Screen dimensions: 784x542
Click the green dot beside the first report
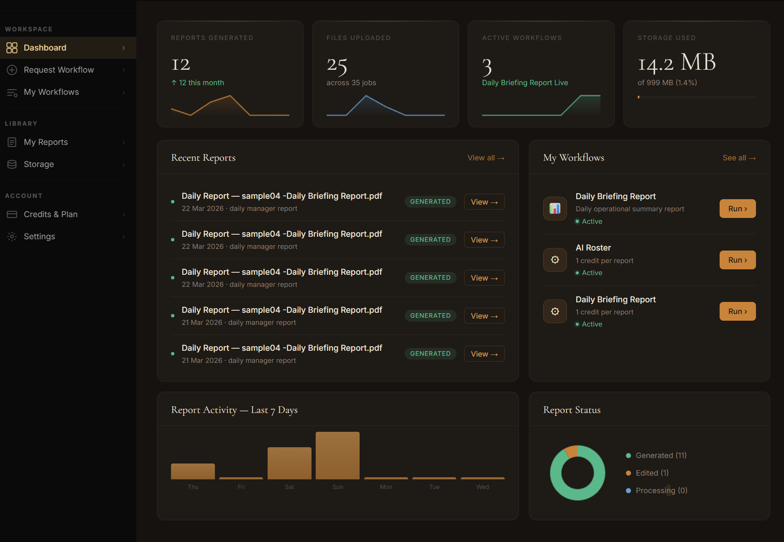pos(173,202)
